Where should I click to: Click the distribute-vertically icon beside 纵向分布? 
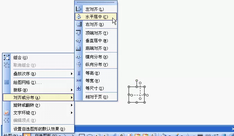click(x=79, y=64)
